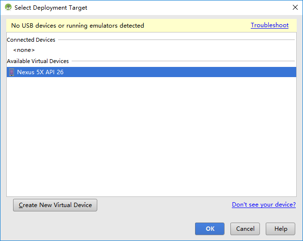
Task: Select the Nexus 5X phone device icon
Action: click(12, 72)
